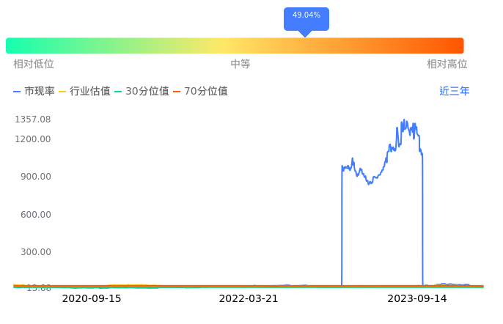Click the 49.04% percentile tooltip marker
The height and width of the screenshot is (324, 503).
(306, 15)
